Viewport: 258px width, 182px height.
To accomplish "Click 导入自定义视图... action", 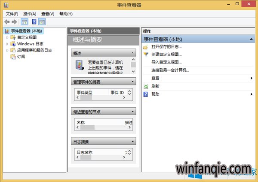I will [166, 62].
